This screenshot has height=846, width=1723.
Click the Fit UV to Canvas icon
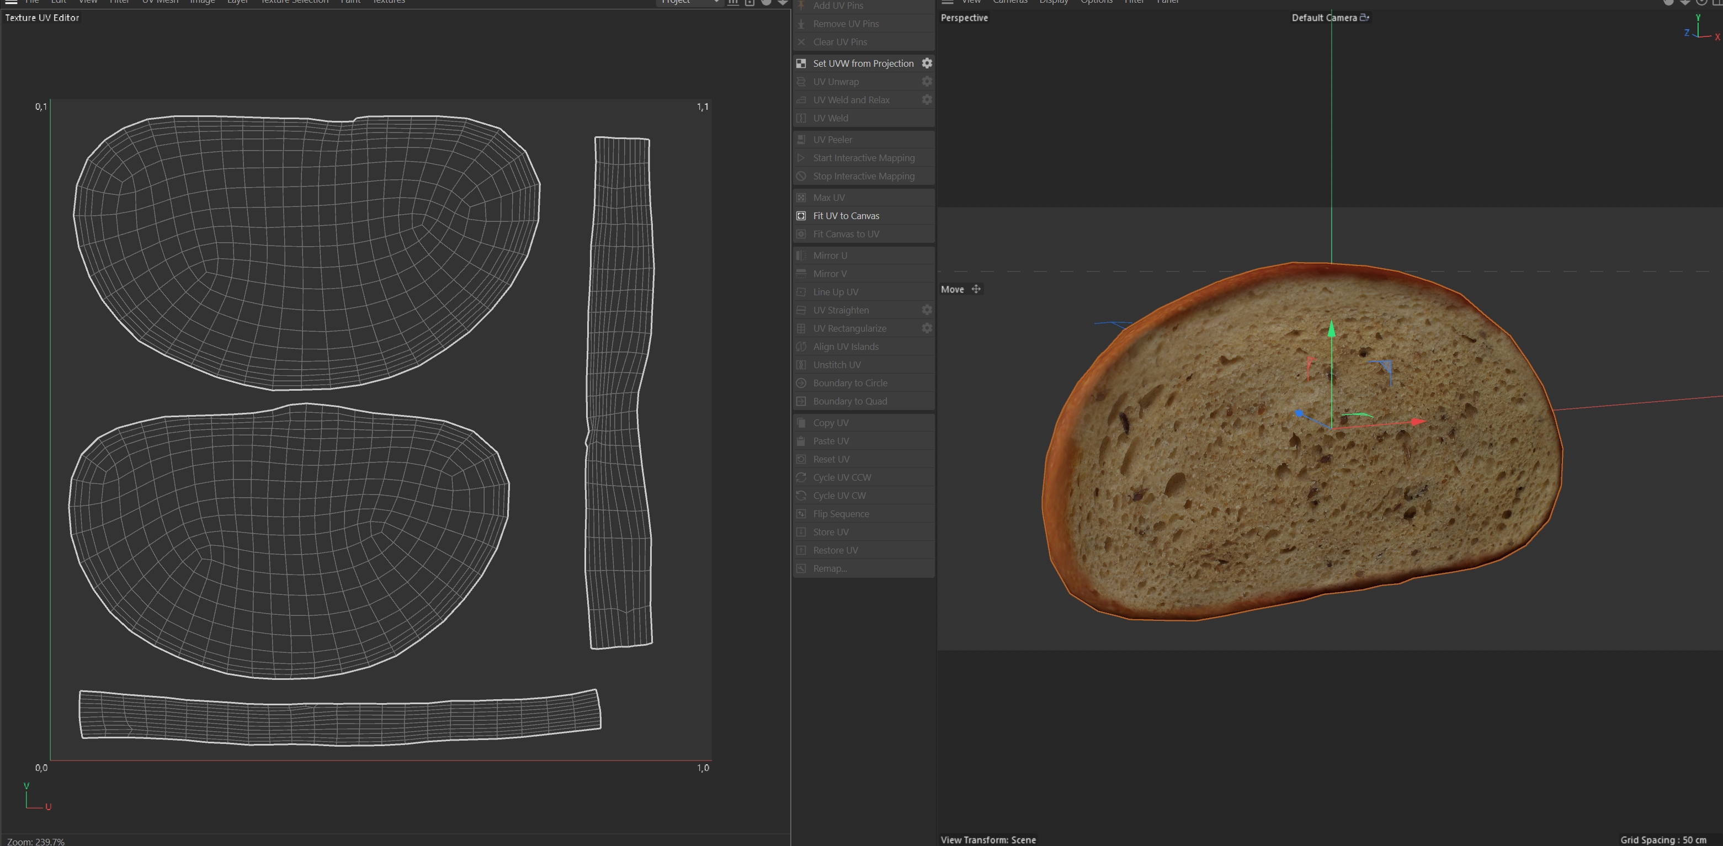tap(801, 216)
